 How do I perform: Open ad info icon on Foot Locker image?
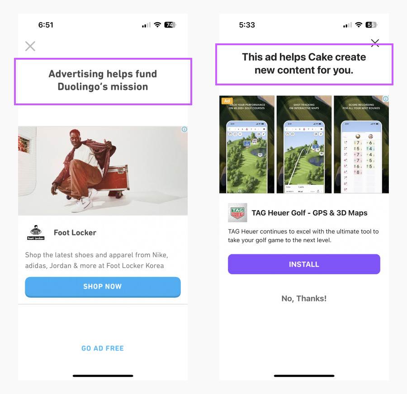click(185, 129)
